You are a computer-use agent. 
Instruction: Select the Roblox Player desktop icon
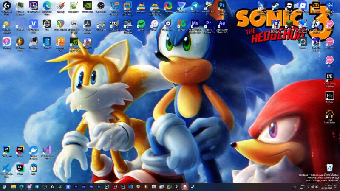click(303, 6)
